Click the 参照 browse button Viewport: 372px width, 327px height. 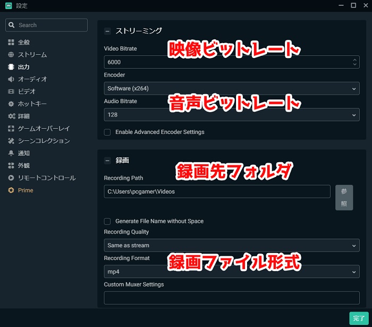[344, 197]
